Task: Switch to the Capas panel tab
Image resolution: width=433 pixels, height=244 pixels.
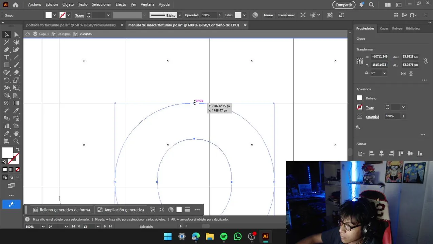Action: pyautogui.click(x=384, y=28)
